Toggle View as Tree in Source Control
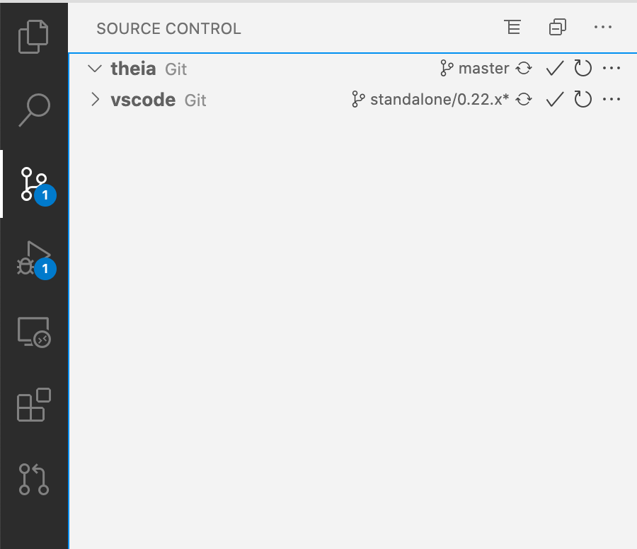 coord(512,27)
